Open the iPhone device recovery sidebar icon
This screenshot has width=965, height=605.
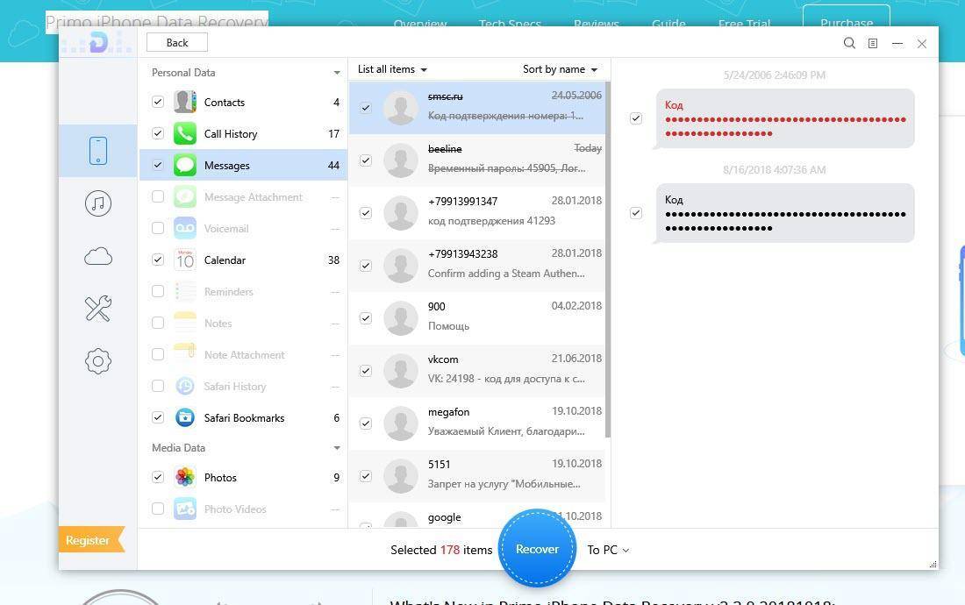click(98, 151)
